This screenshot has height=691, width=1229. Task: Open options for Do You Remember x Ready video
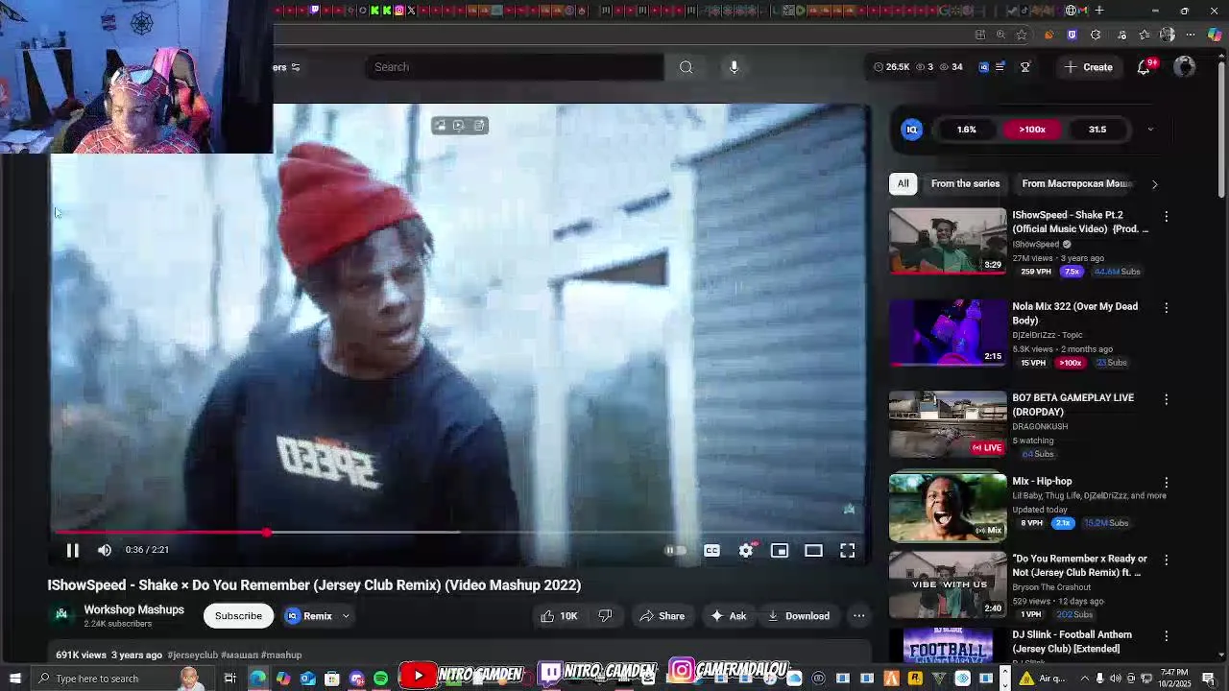[x=1167, y=560]
